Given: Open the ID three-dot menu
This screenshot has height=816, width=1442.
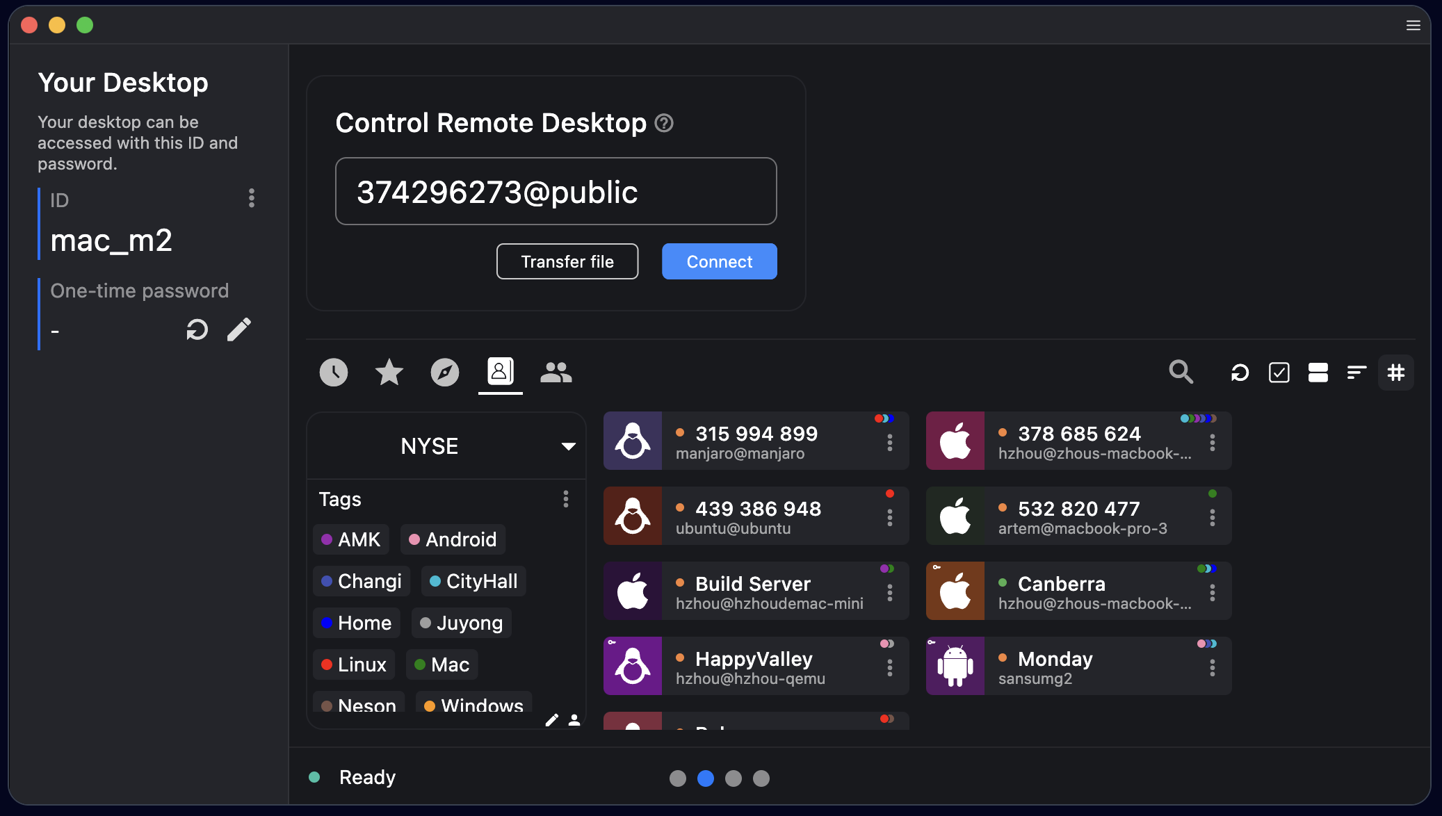Looking at the screenshot, I should 252,199.
